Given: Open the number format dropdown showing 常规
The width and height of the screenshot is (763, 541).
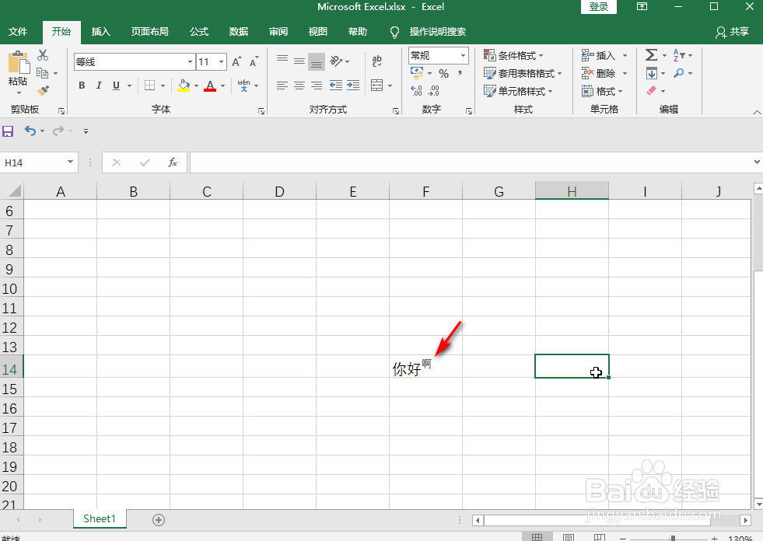Looking at the screenshot, I should pyautogui.click(x=462, y=55).
